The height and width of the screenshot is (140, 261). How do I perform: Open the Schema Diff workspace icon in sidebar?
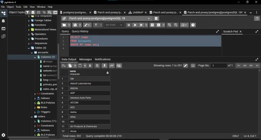(x=3, y=36)
